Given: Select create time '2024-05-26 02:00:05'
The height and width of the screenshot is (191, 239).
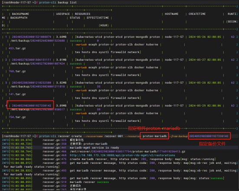Looking at the screenshot, I should click(x=205, y=37).
